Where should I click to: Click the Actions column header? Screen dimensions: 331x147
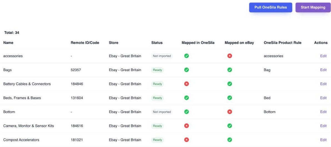pos(321,43)
